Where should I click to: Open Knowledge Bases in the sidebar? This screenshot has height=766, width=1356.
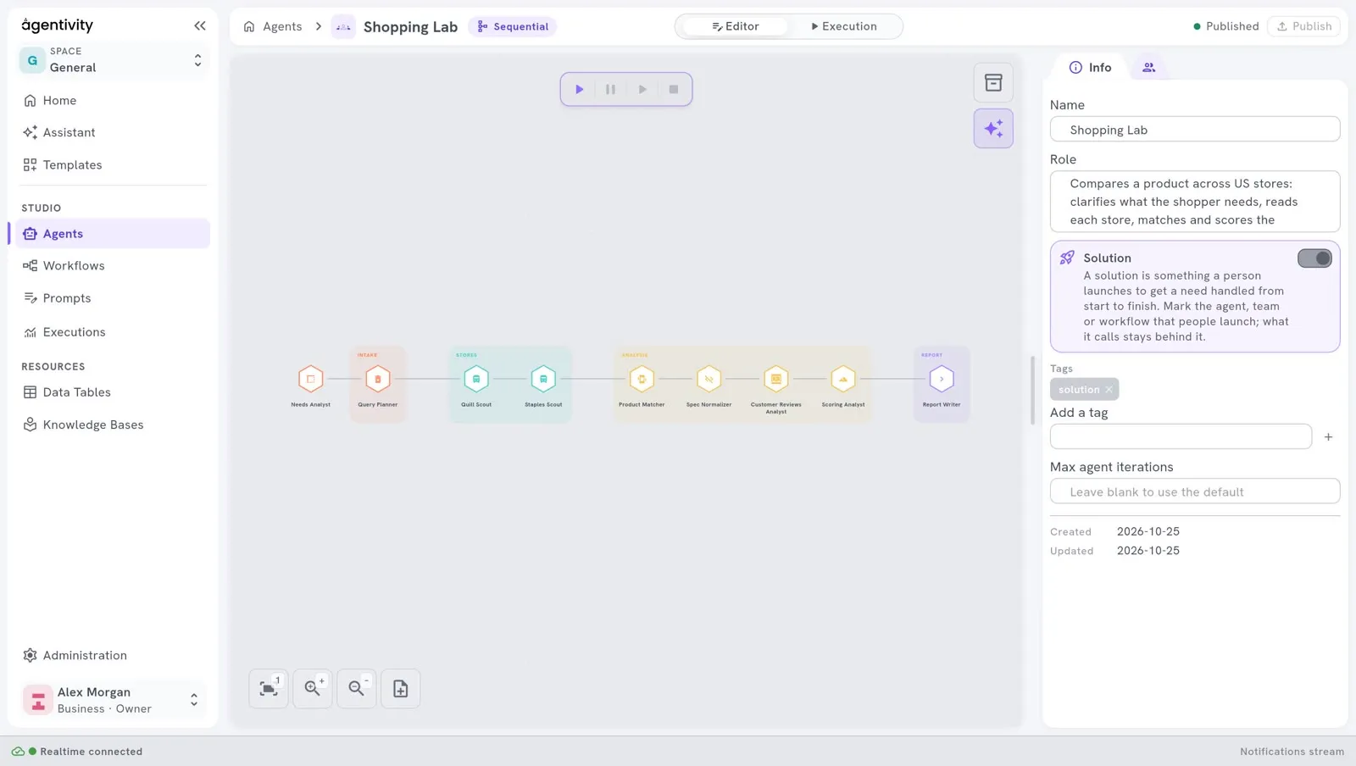tap(113, 425)
